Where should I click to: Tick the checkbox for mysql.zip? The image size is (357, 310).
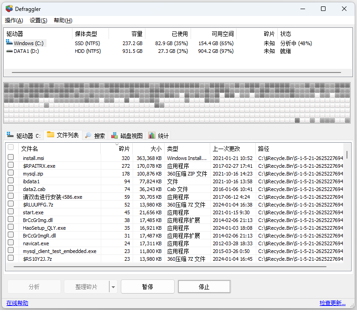click(x=11, y=173)
